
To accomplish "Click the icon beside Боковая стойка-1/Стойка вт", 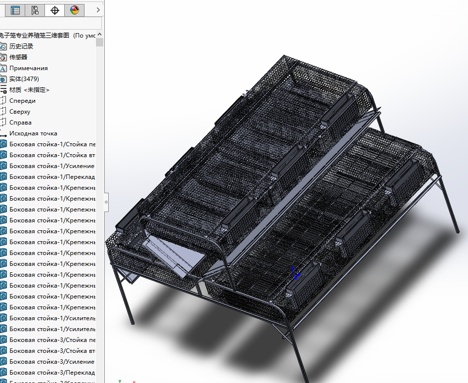I will 3,155.
